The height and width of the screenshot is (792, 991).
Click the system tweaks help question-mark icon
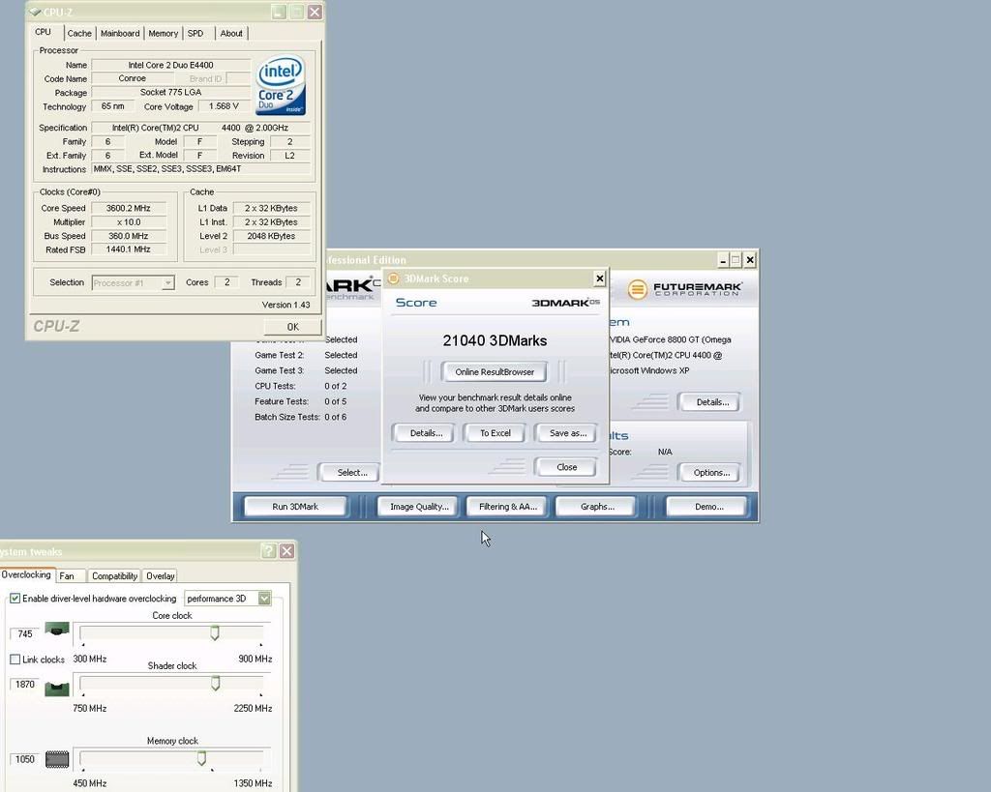269,551
